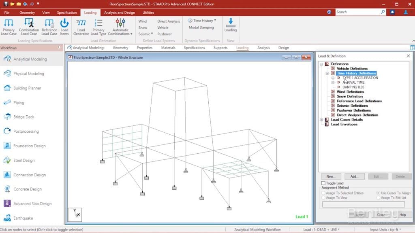Click the Primary Load Case icon
This screenshot has height=233, width=415.
(9, 27)
